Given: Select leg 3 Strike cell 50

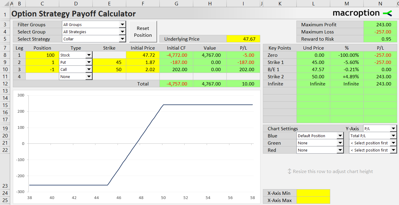Looking at the screenshot, I should point(109,69).
